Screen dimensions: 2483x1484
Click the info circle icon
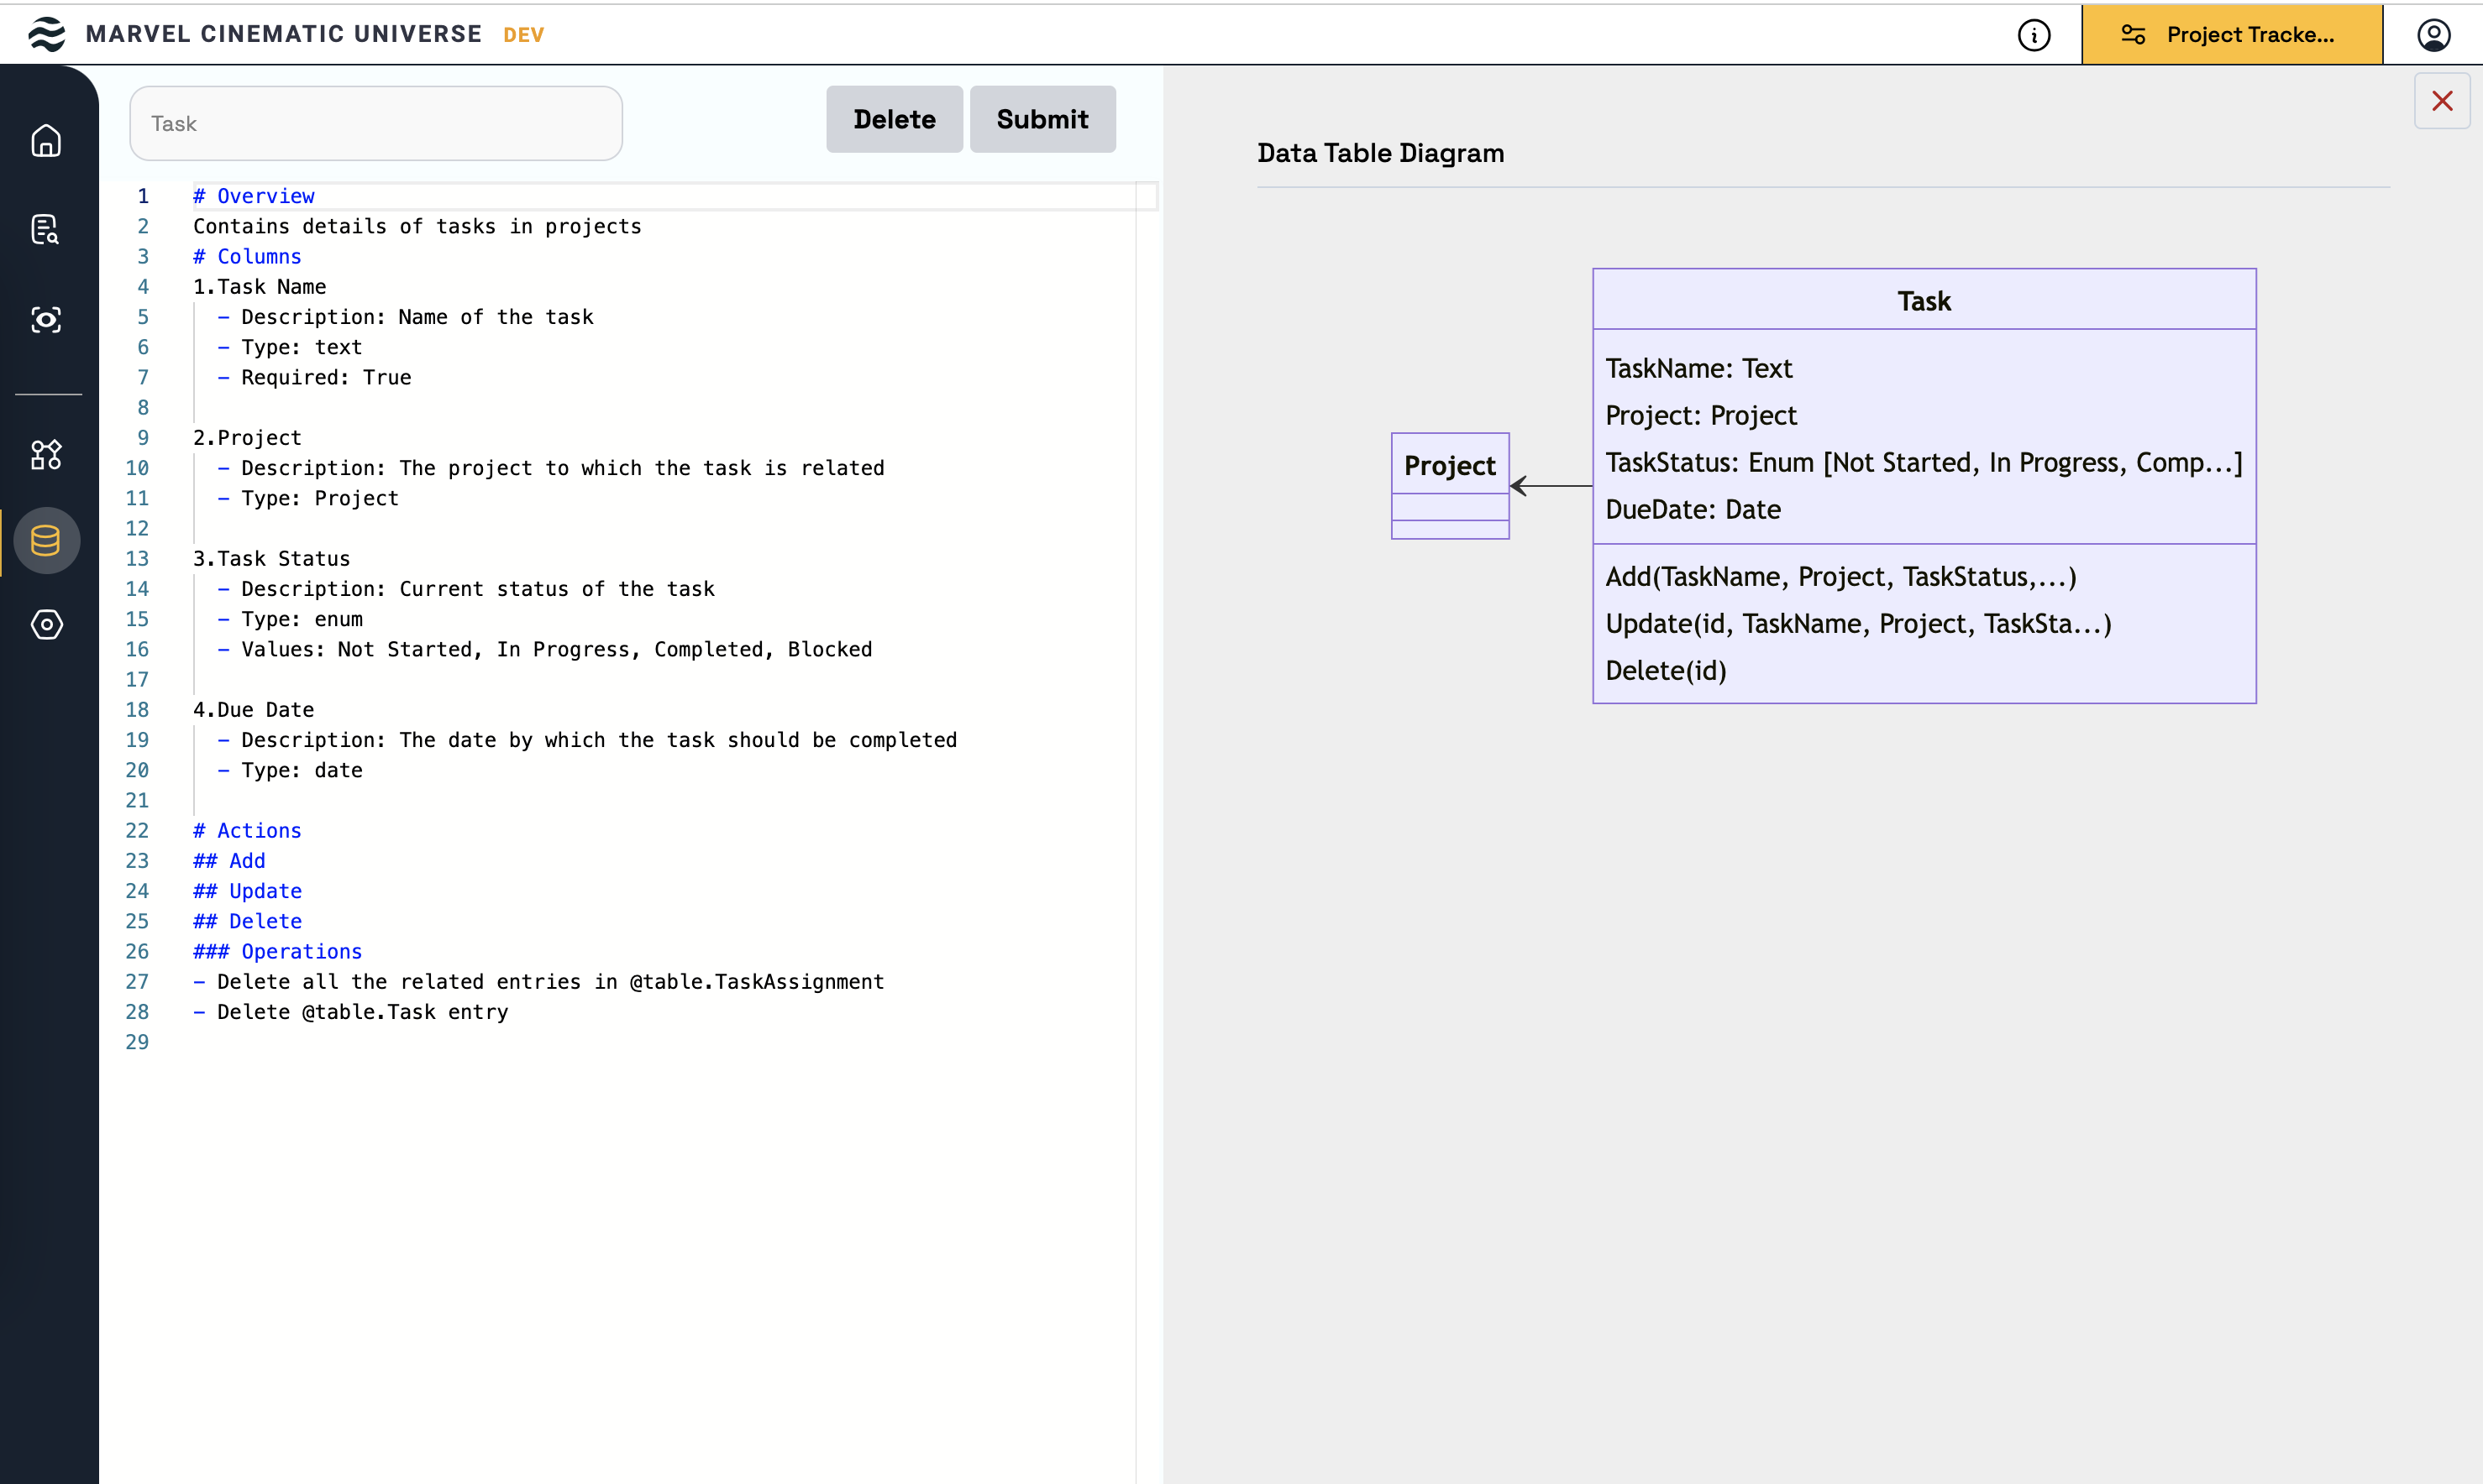point(2034,35)
